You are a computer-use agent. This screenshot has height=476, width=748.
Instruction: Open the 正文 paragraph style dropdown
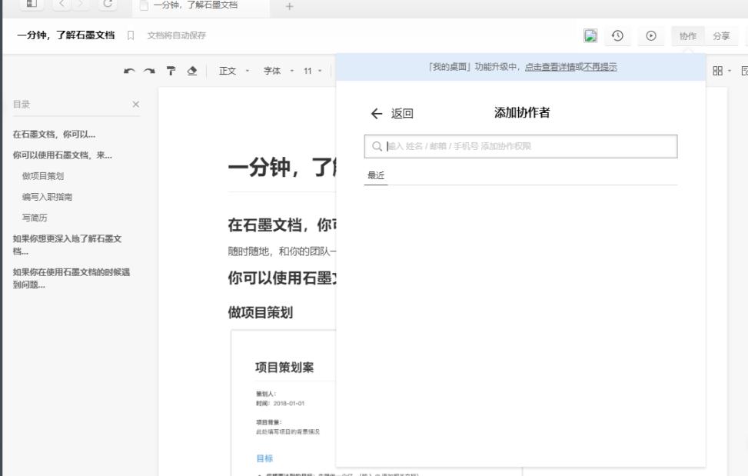(x=233, y=71)
